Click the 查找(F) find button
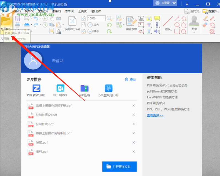Viewport: 220px width, 176px height. pos(193,11)
